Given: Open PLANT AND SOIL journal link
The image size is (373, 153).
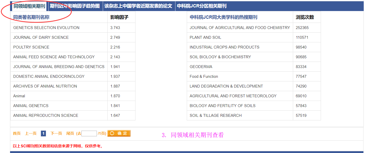Looking at the screenshot, I should tap(205, 37).
